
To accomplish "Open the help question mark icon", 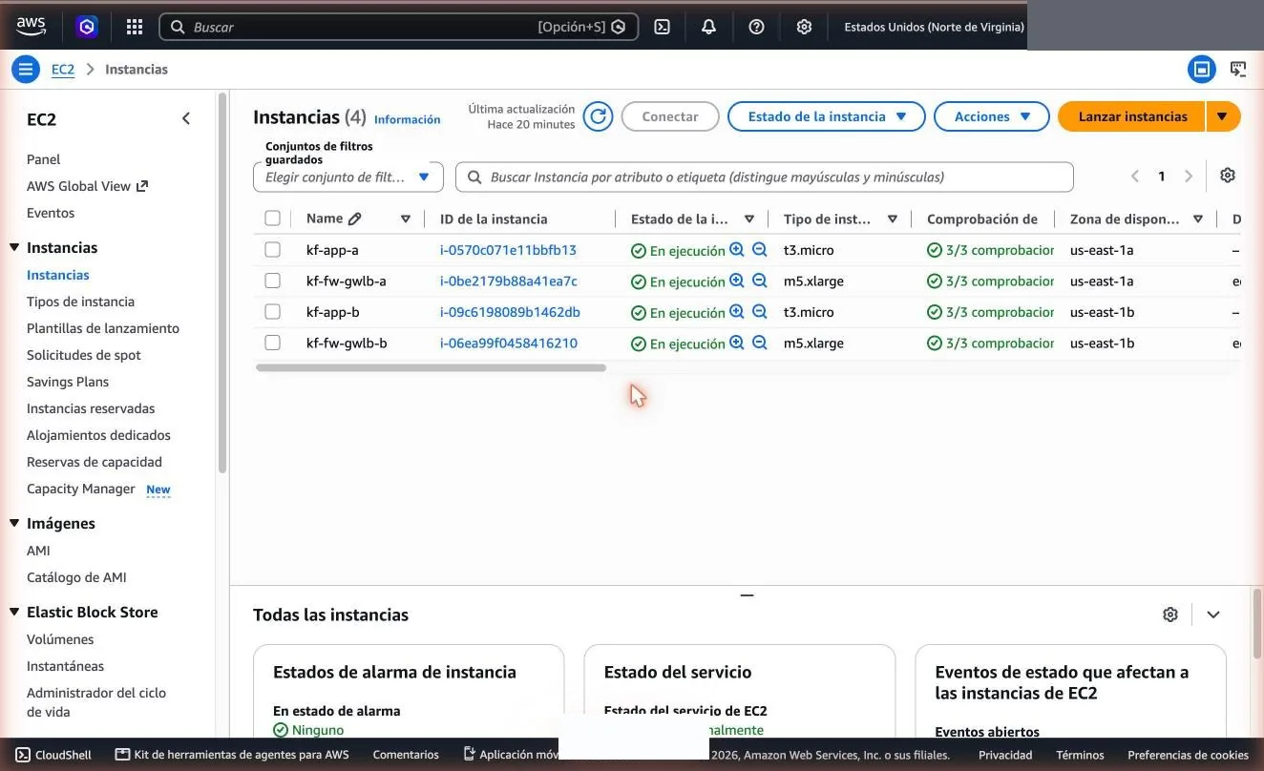I will pos(756,27).
